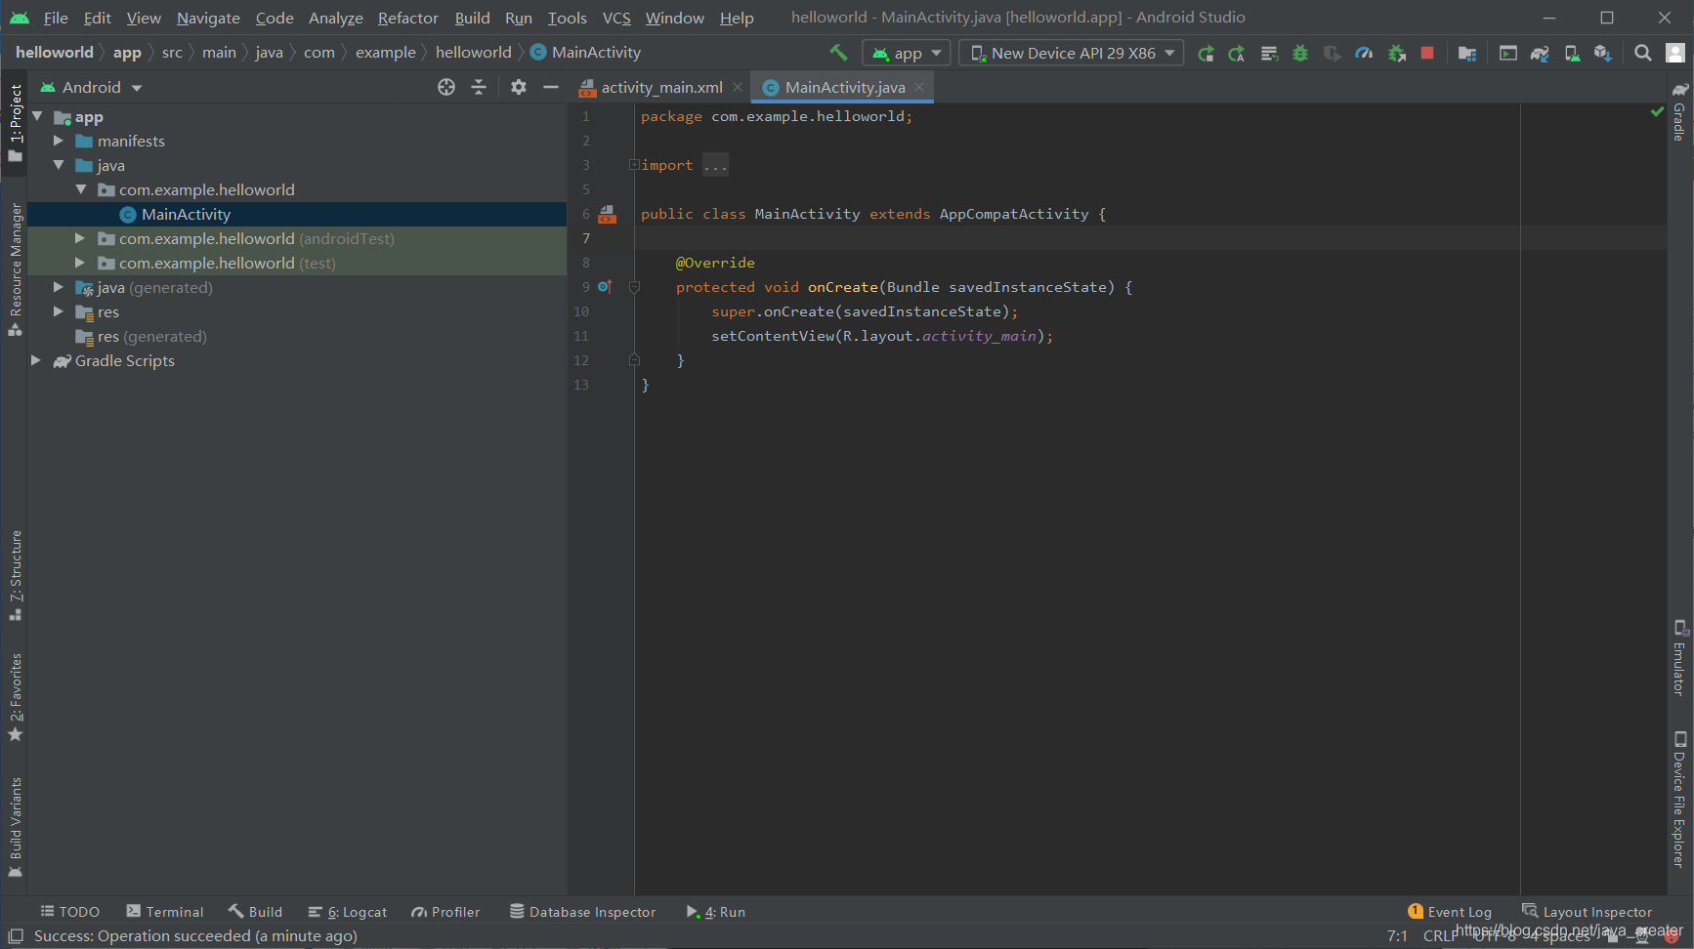1694x949 pixels.
Task: Toggle the 7: Structure tool window
Action: tap(15, 575)
